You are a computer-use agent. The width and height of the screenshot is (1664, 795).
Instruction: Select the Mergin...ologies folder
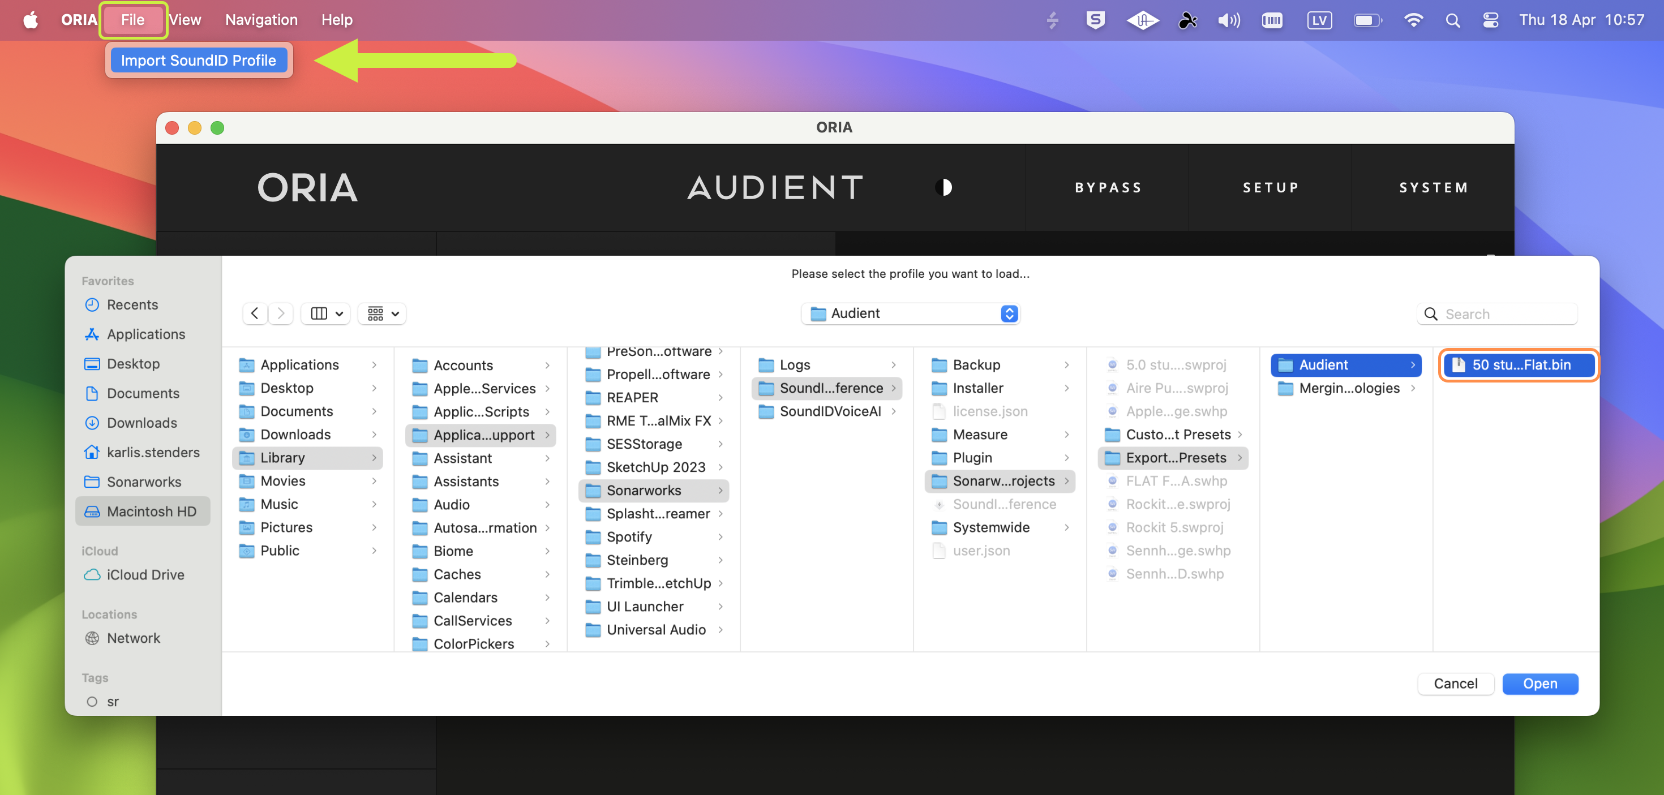tap(1345, 388)
